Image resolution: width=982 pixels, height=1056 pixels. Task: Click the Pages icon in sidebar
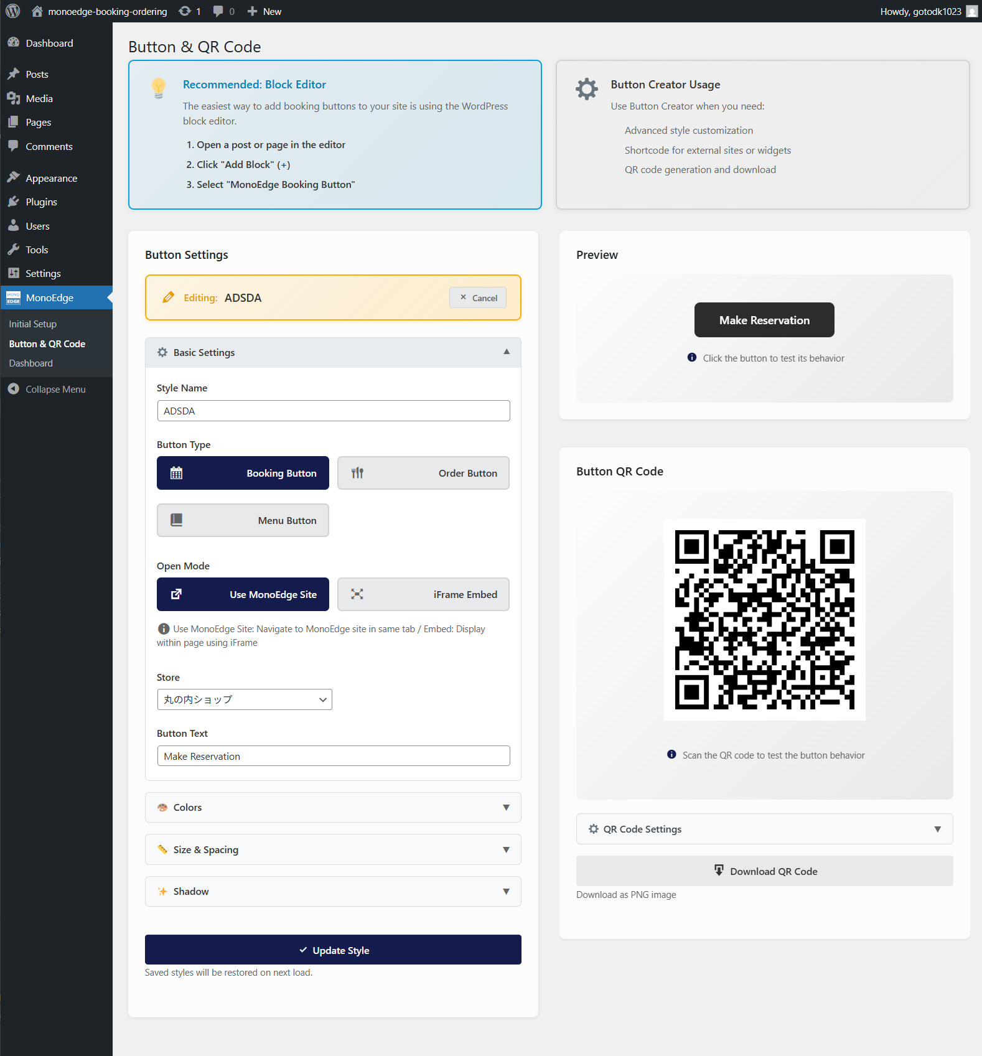(14, 122)
